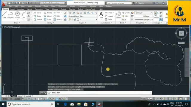Switch to the Annotate ribbon tab

[x=21, y=9]
